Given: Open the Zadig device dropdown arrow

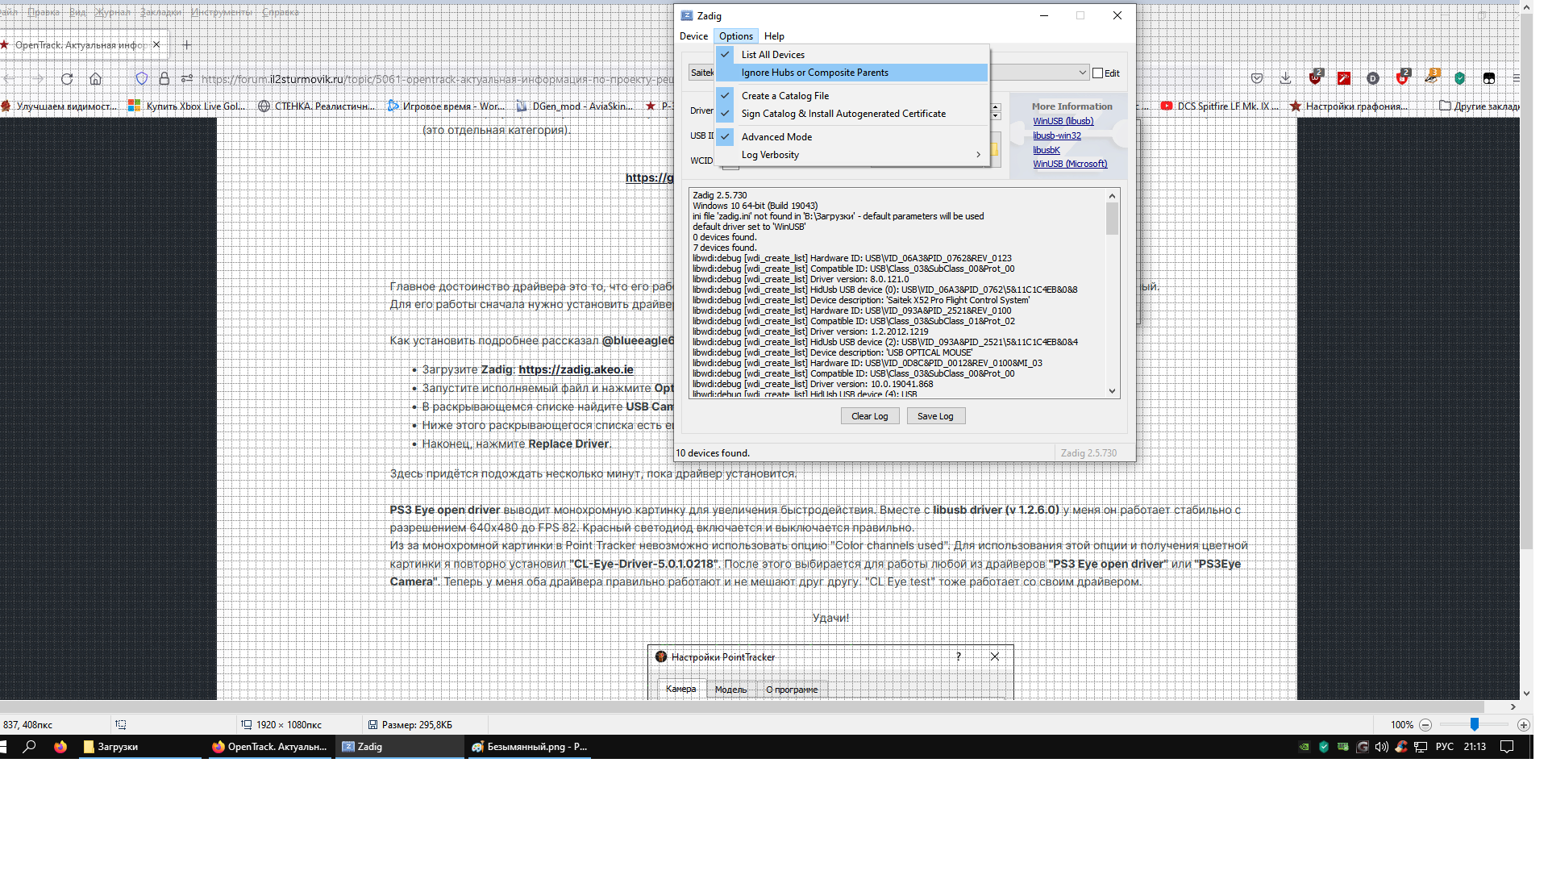Looking at the screenshot, I should click(x=1082, y=73).
